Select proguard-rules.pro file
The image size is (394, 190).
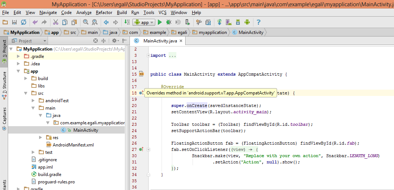pyautogui.click(x=53, y=182)
